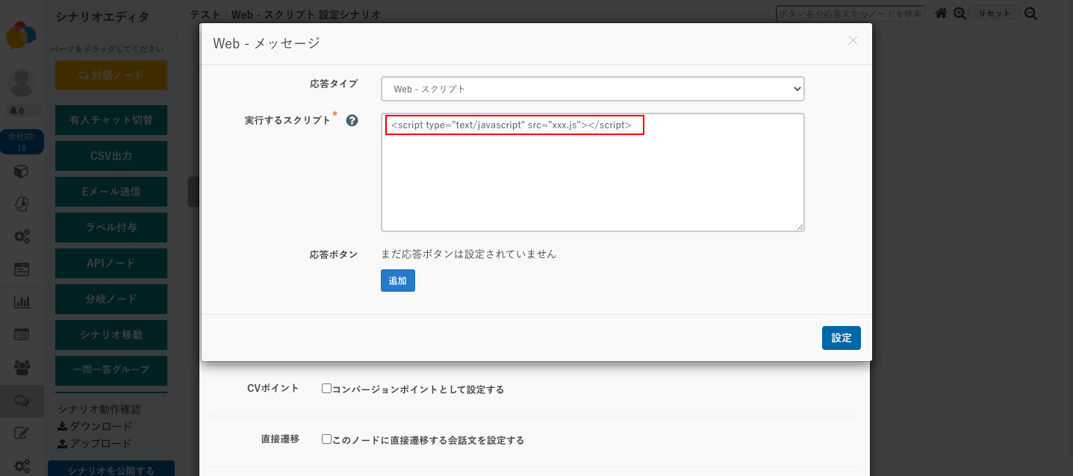Click the アップロード link

tap(95, 444)
